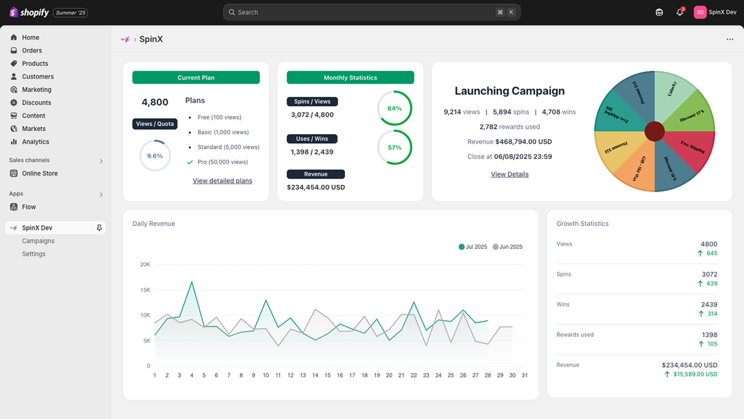This screenshot has height=419, width=744.
Task: Click the Summer '25 edition badge
Action: point(70,13)
